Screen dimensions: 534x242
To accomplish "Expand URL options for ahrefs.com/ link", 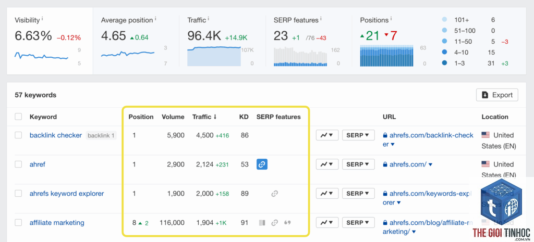I will (430, 165).
